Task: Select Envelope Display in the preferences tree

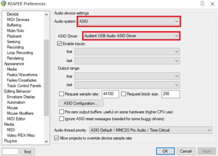Action: tap(21, 97)
